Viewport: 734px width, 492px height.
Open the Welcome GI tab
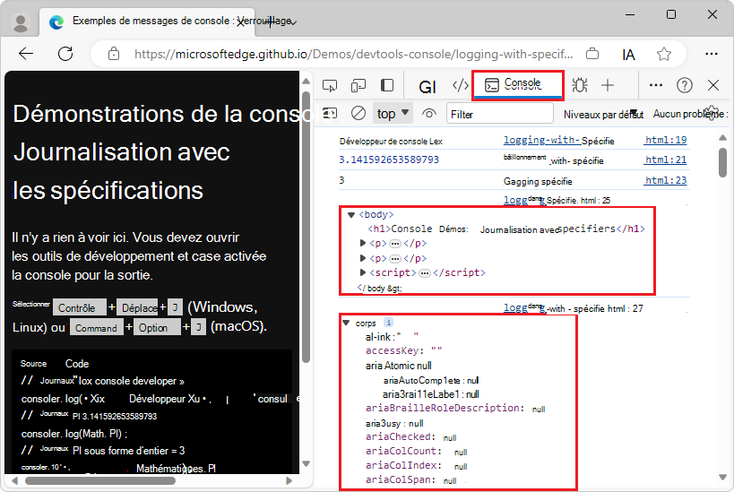427,86
